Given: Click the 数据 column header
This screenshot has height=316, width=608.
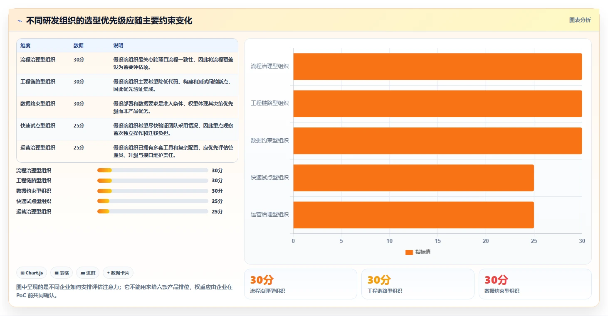Looking at the screenshot, I should pos(79,46).
